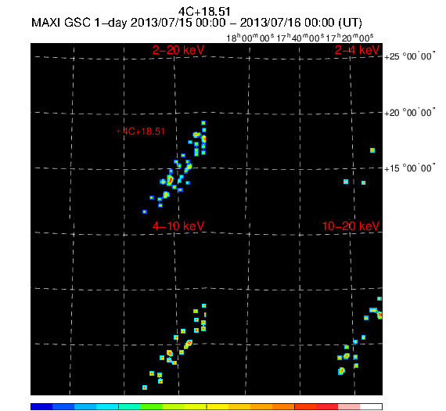Viewport: 446px width, 411px height.
Task: Click the bright red blob in 2-20 keV streak
Action: (170, 180)
